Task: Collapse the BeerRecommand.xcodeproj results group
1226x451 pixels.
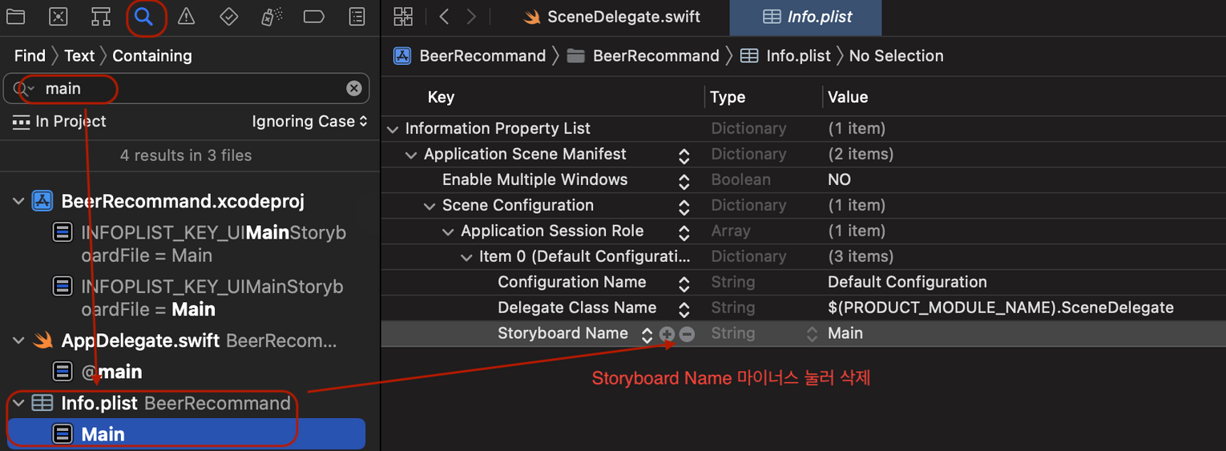Action: coord(18,201)
